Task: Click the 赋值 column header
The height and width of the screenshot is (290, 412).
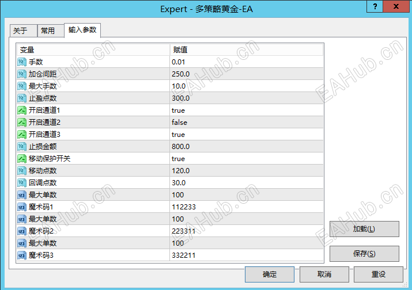Action: coord(247,50)
